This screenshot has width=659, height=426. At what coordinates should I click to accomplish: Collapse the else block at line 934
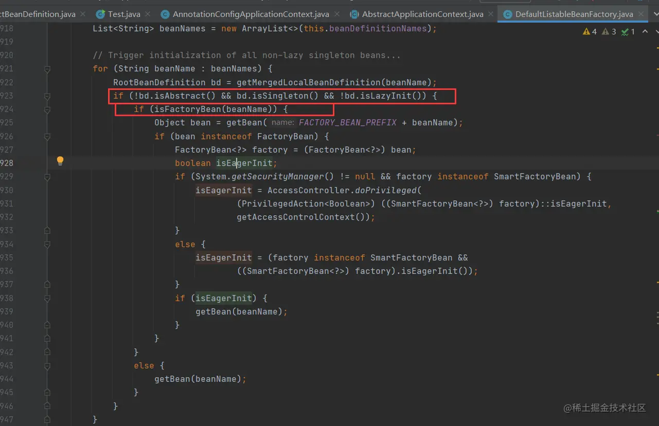click(x=47, y=244)
